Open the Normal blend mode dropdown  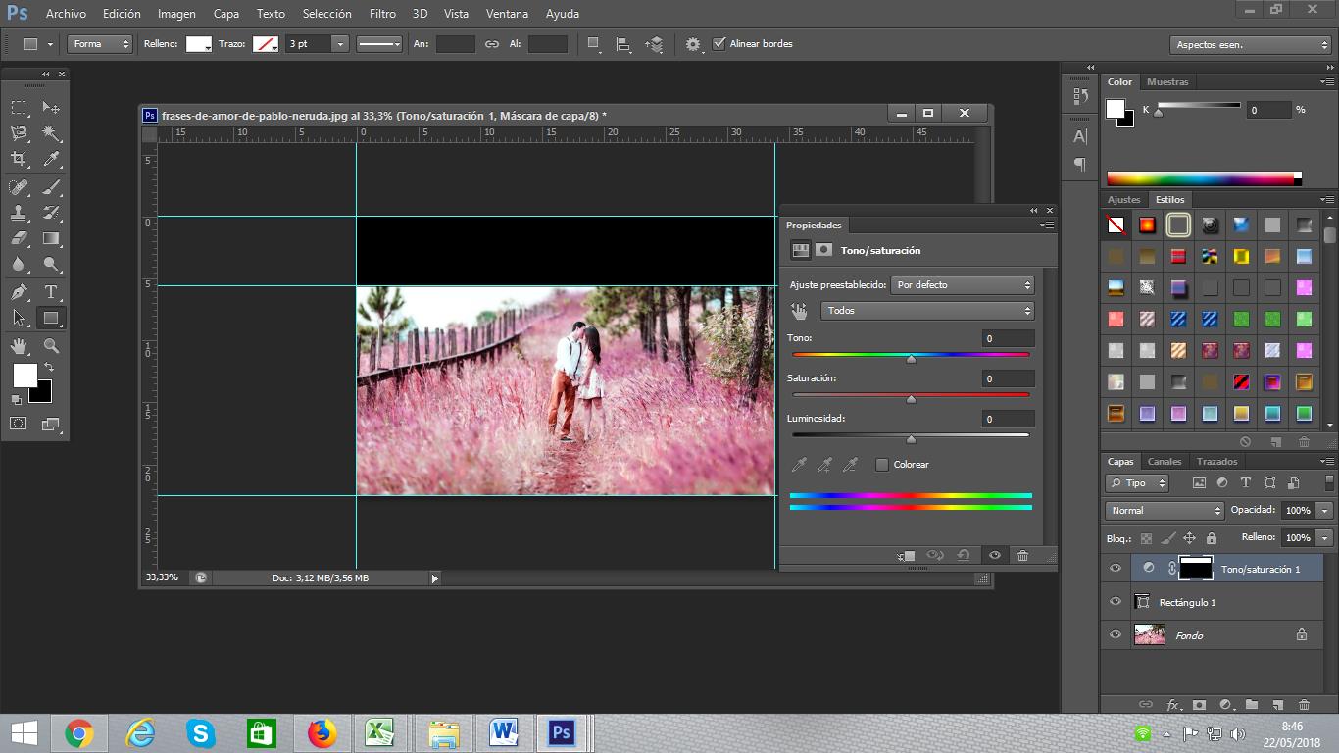point(1165,511)
